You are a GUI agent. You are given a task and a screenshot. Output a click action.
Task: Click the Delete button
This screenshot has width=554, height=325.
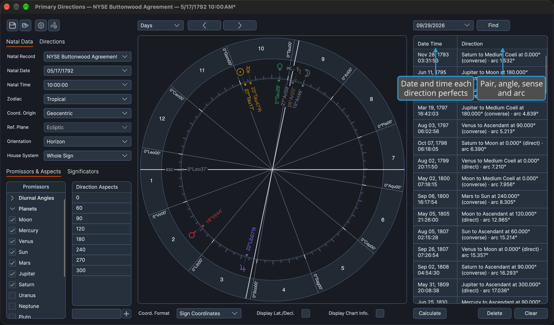[x=495, y=313]
